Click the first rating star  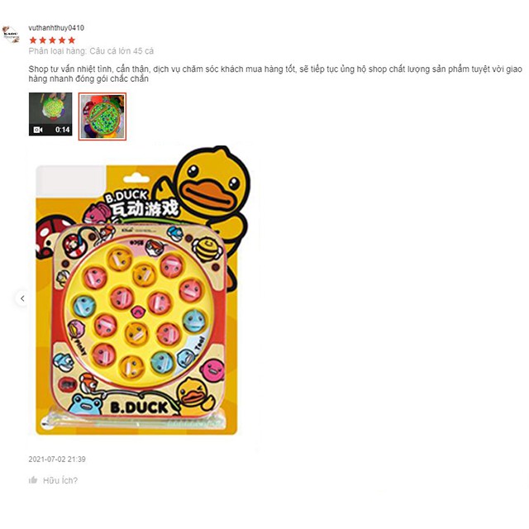33,41
